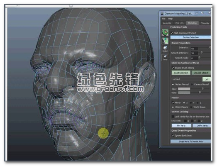Click the Smooth Intensity slider handle

tap(202, 52)
